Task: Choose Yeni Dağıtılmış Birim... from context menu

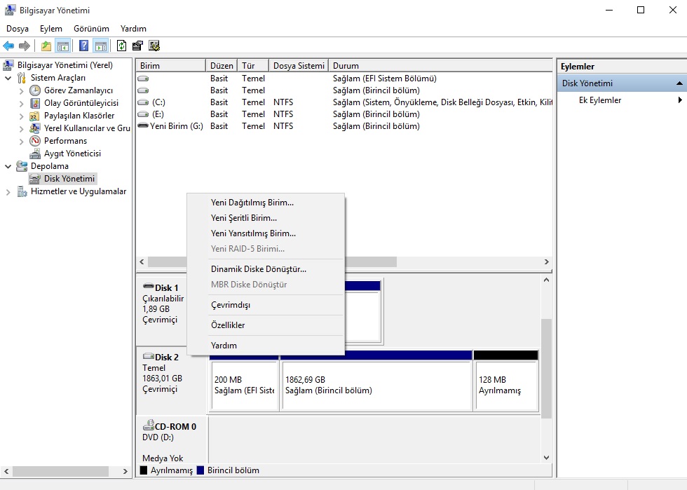Action: 266,203
